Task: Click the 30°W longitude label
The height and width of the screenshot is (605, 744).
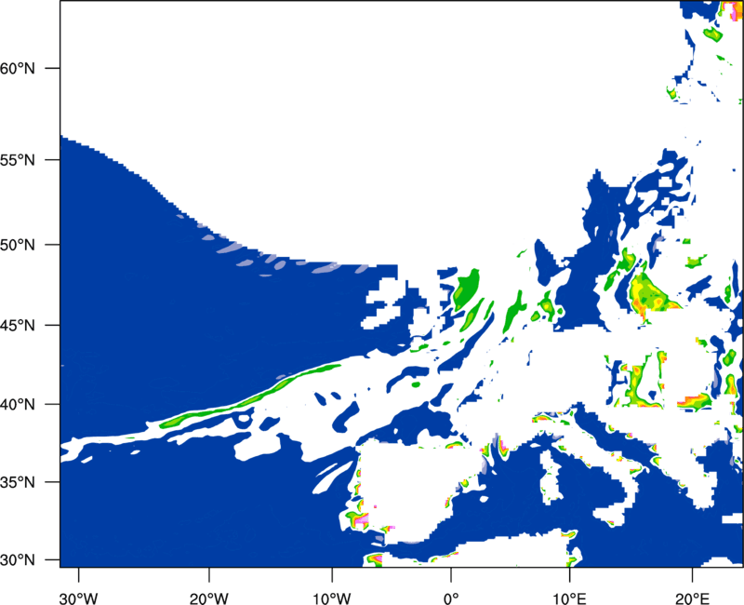Action: [x=78, y=598]
